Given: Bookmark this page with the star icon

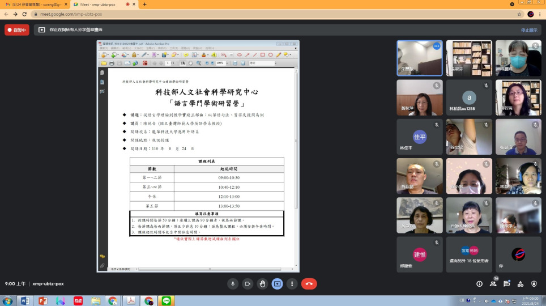Looking at the screenshot, I should click(x=519, y=14).
